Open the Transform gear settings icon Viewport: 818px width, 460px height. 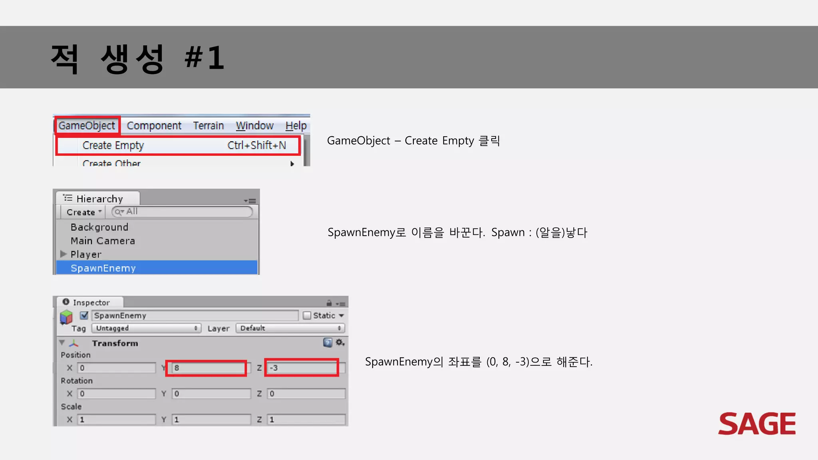point(340,343)
